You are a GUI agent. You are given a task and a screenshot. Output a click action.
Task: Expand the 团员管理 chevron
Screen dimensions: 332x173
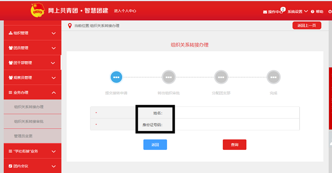coord(54,48)
